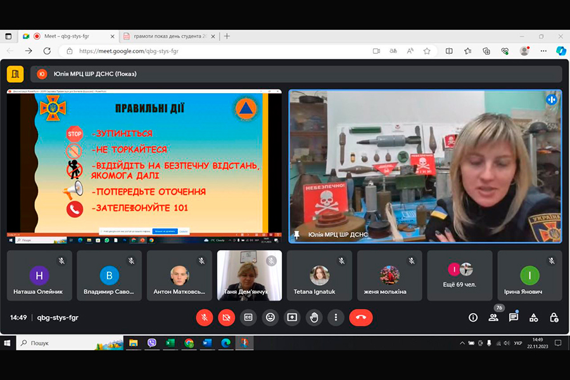Image resolution: width=570 pixels, height=380 pixels.
Task: Go forward in the browser
Action: (x=28, y=51)
